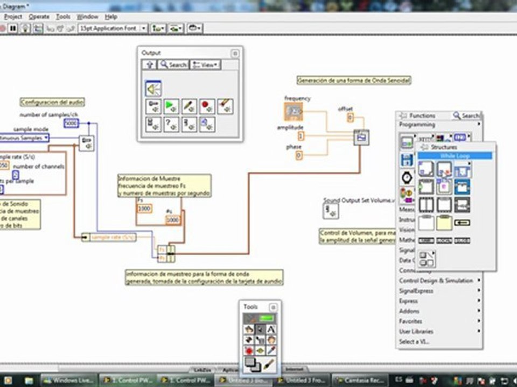Click Select a VI... in Functions palette

(x=414, y=342)
